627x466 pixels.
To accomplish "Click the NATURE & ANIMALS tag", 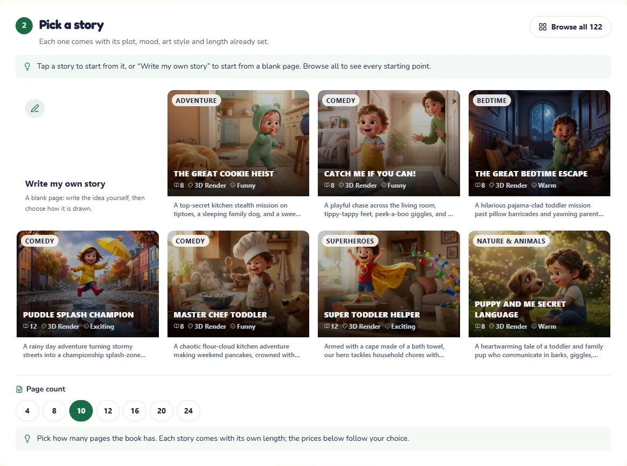I will (x=511, y=241).
